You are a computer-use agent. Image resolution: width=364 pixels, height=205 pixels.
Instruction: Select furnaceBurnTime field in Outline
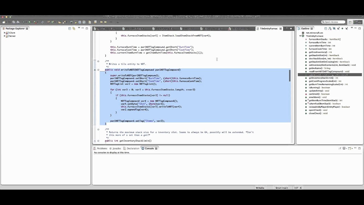coord(320,42)
